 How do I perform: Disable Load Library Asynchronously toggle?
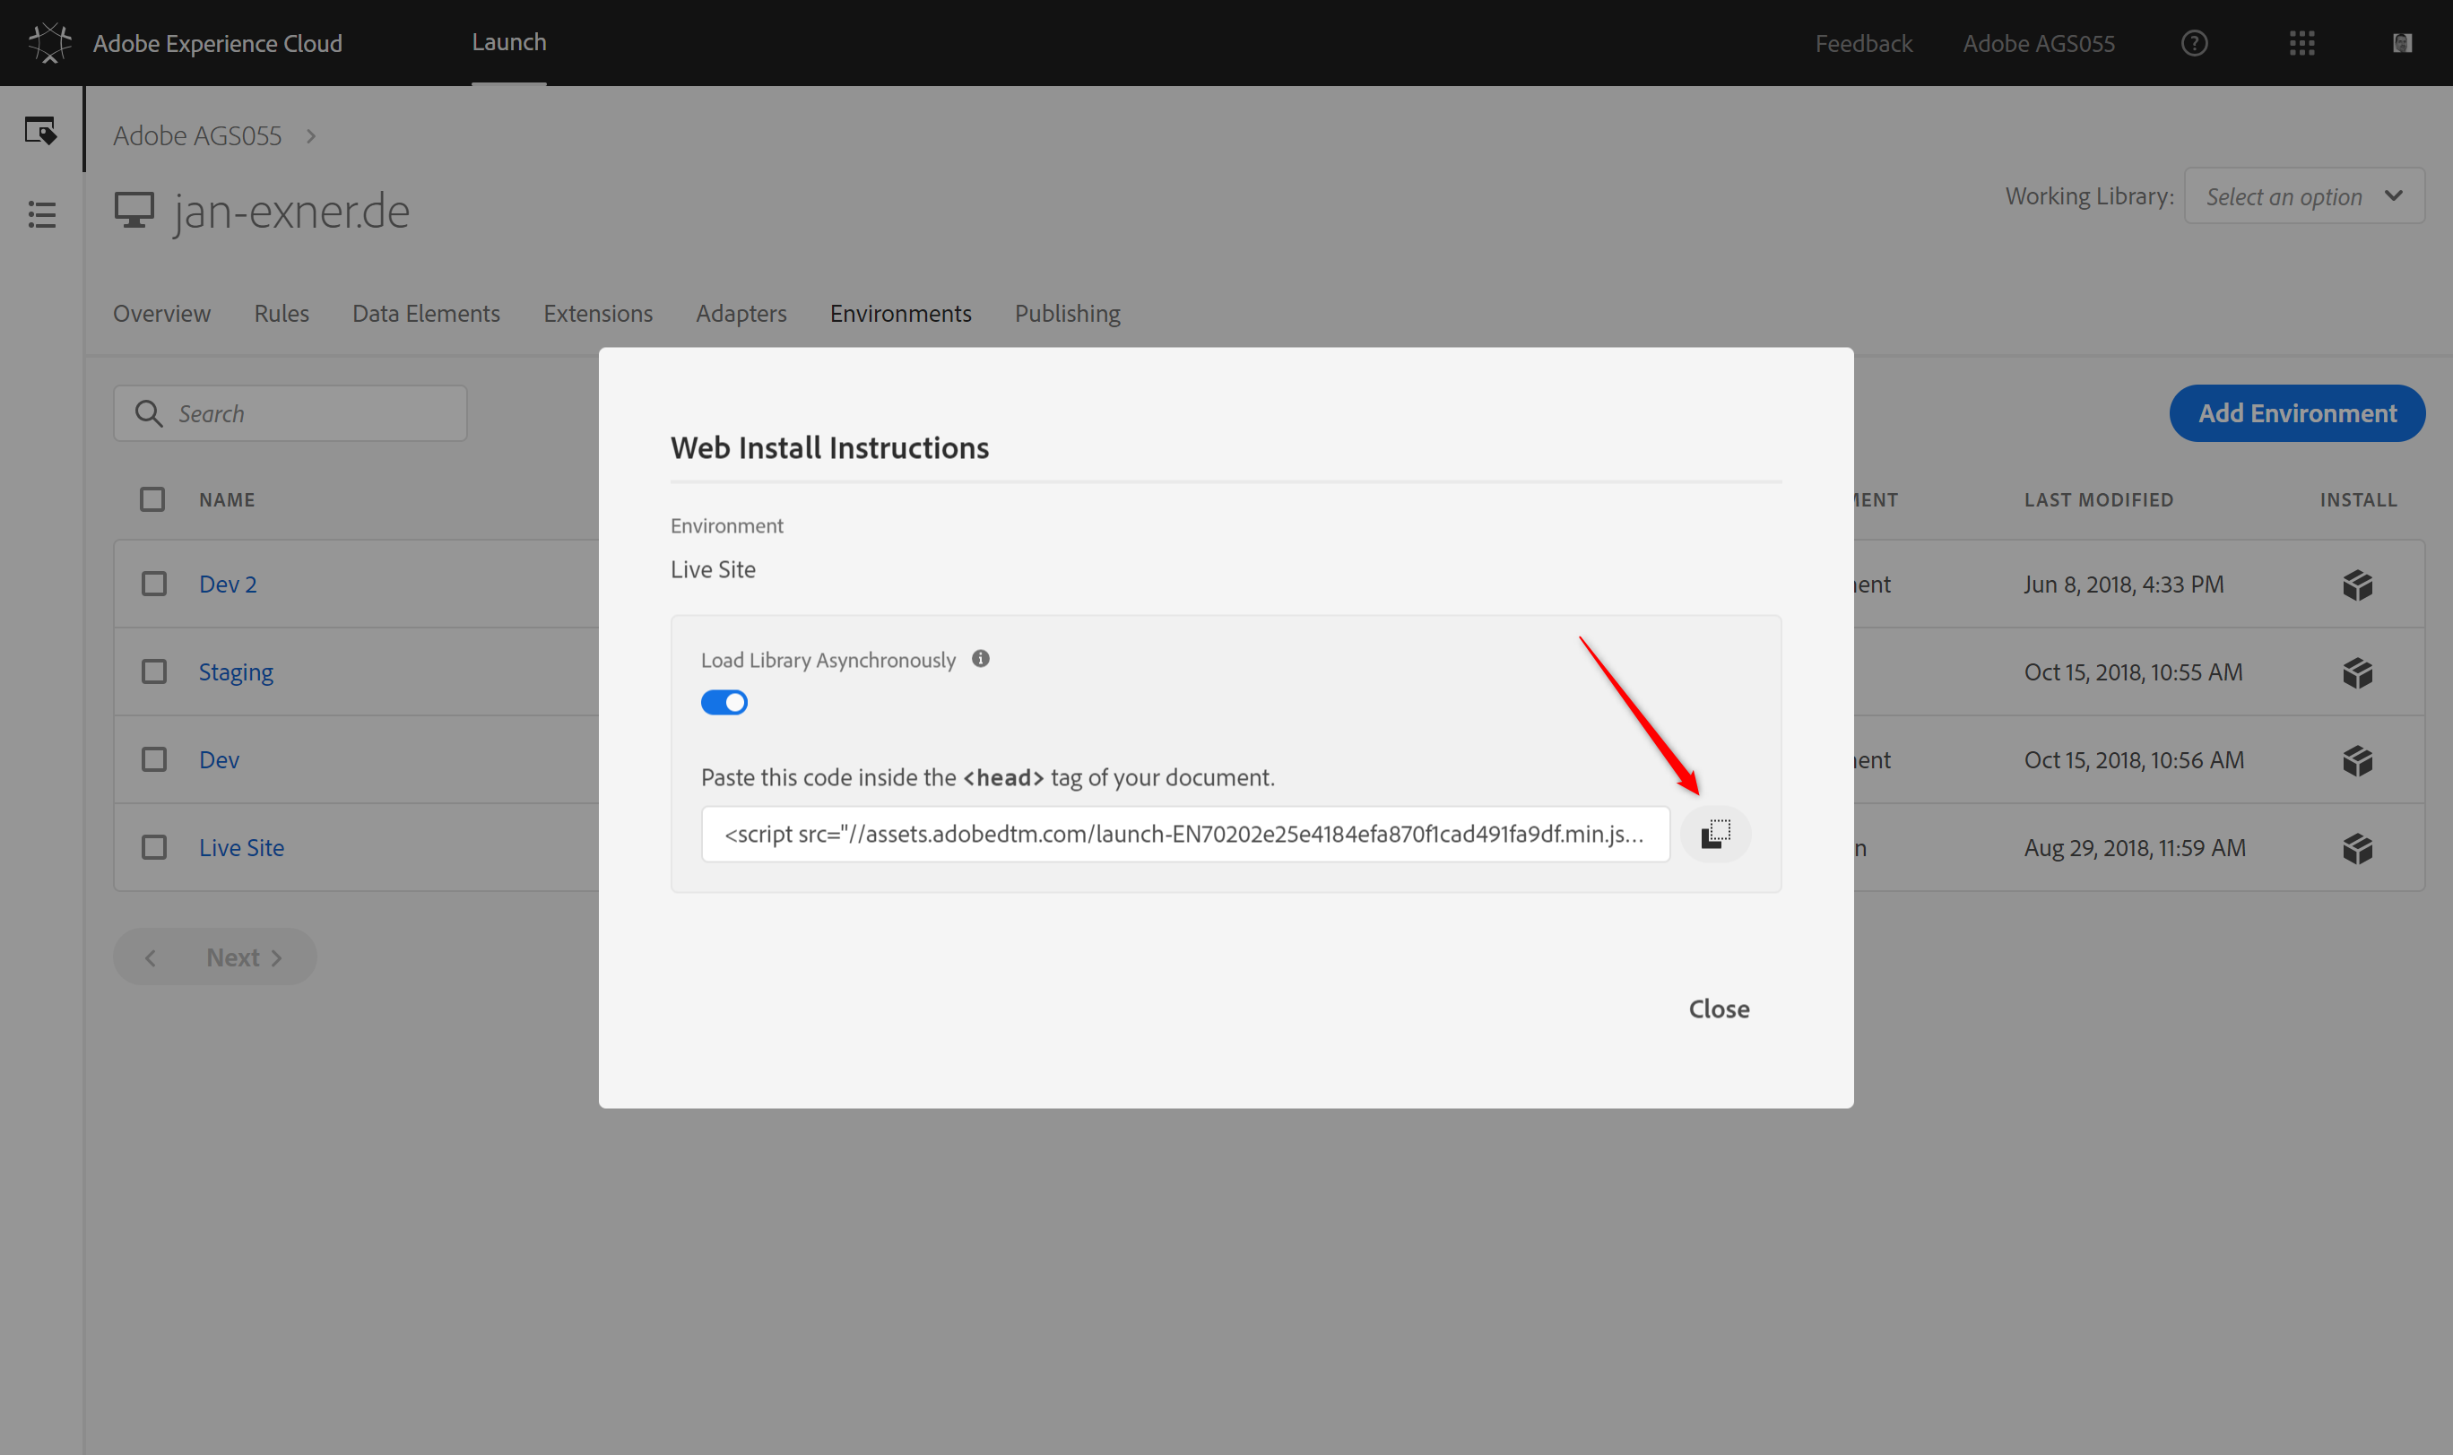tap(724, 702)
